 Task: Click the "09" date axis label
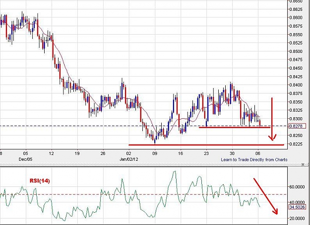click(x=155, y=153)
